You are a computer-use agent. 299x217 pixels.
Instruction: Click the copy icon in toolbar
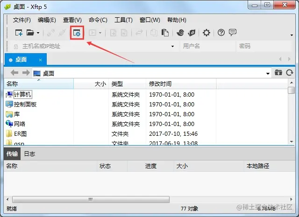(154, 33)
